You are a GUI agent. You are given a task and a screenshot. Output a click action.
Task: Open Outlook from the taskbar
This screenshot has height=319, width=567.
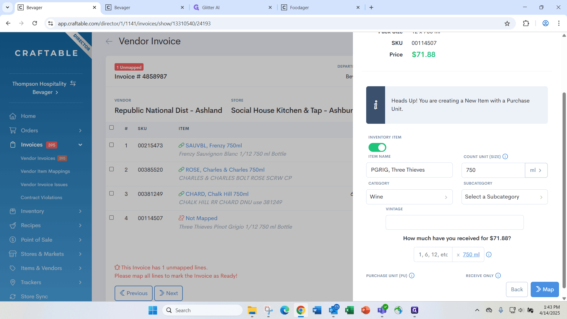[x=333, y=310]
